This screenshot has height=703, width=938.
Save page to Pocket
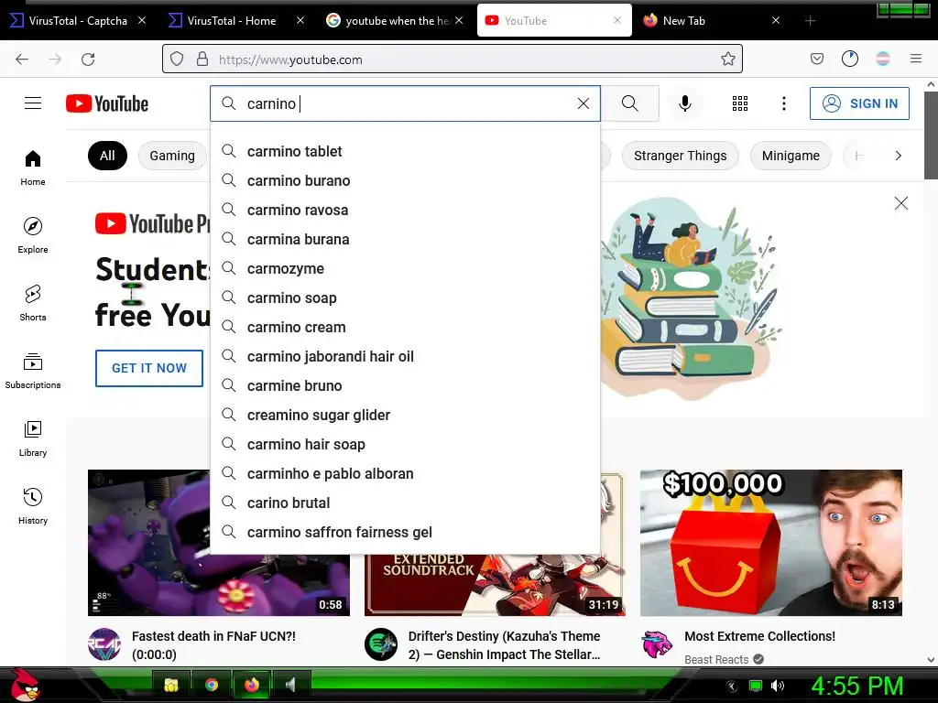817,59
